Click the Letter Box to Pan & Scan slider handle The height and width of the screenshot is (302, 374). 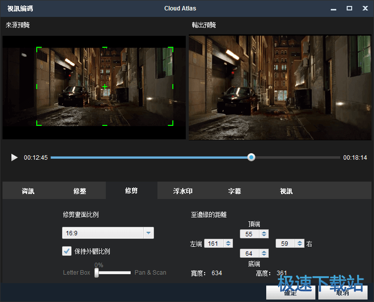[96, 273]
